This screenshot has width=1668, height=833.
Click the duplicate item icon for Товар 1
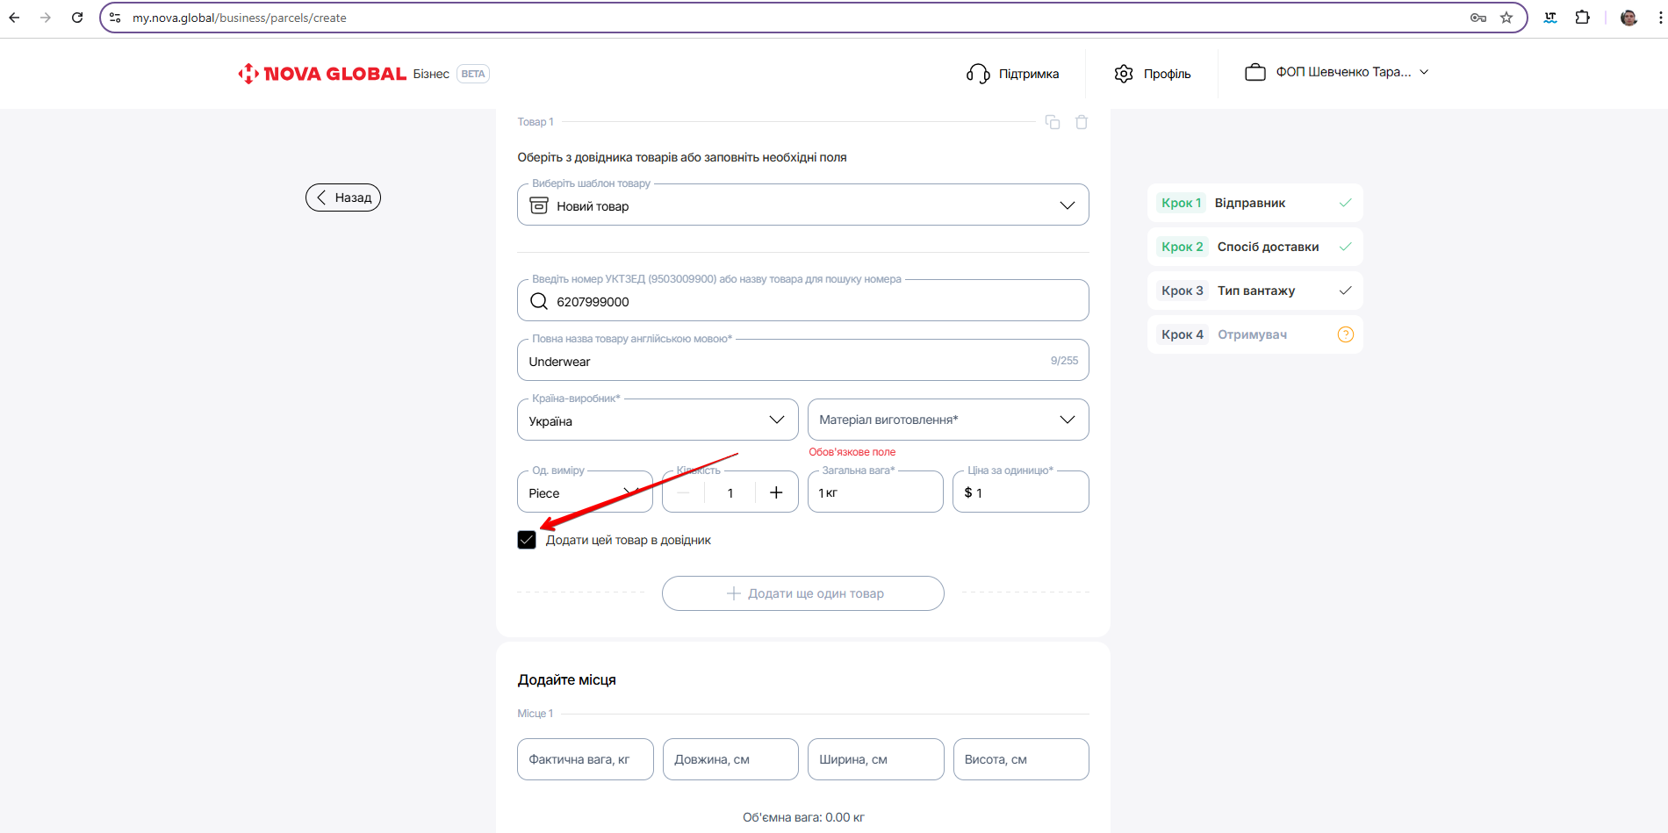tap(1052, 122)
